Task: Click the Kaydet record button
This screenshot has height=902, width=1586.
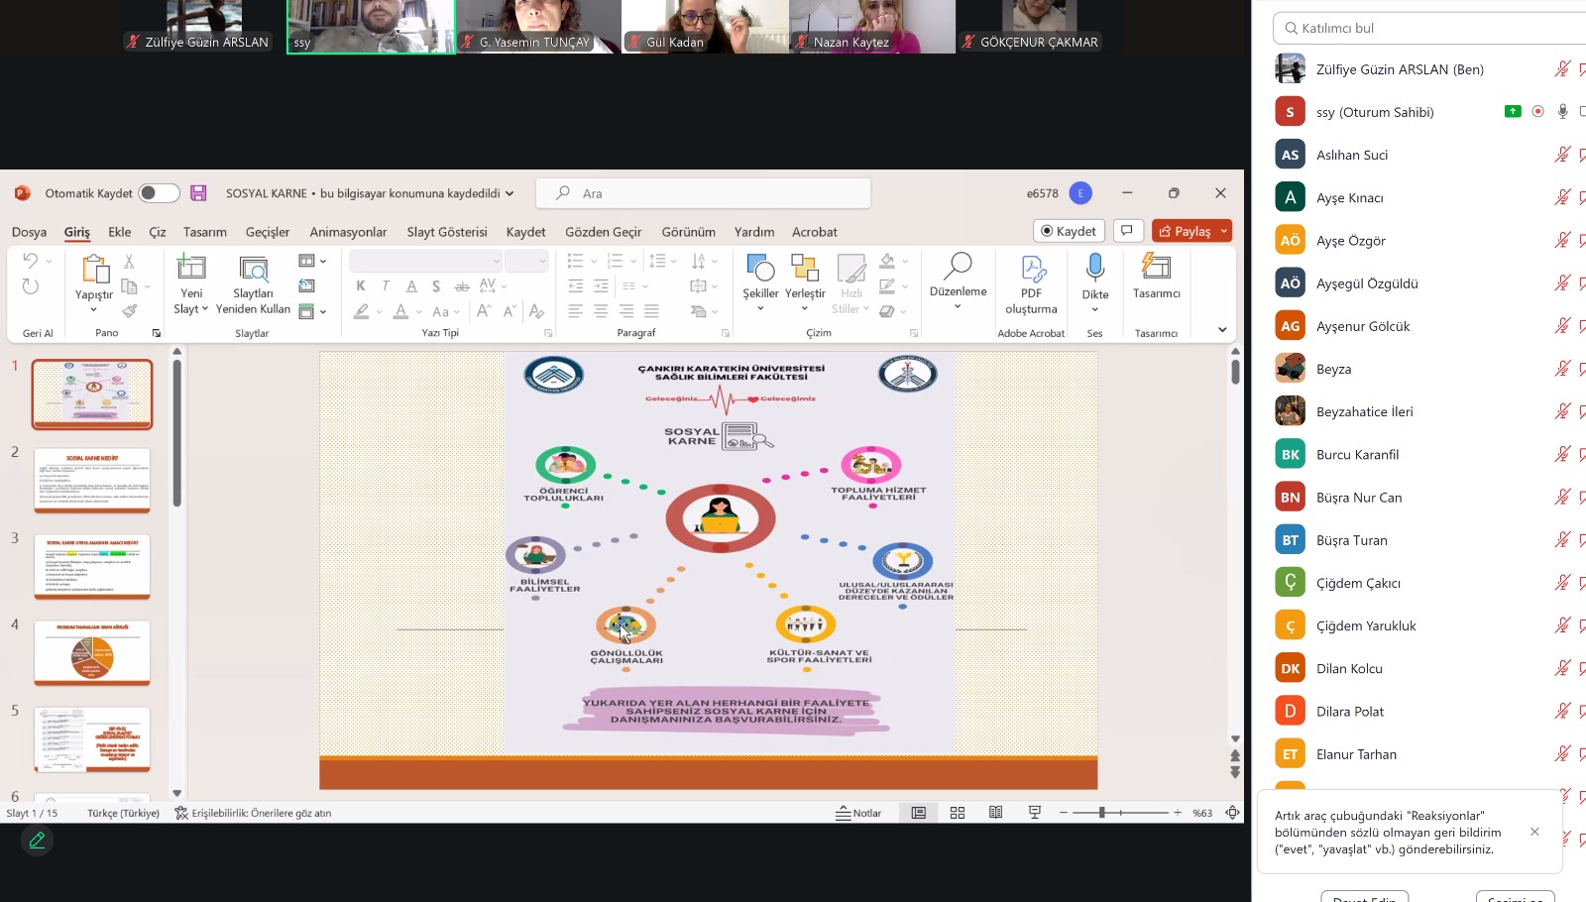Action: pos(1069,231)
